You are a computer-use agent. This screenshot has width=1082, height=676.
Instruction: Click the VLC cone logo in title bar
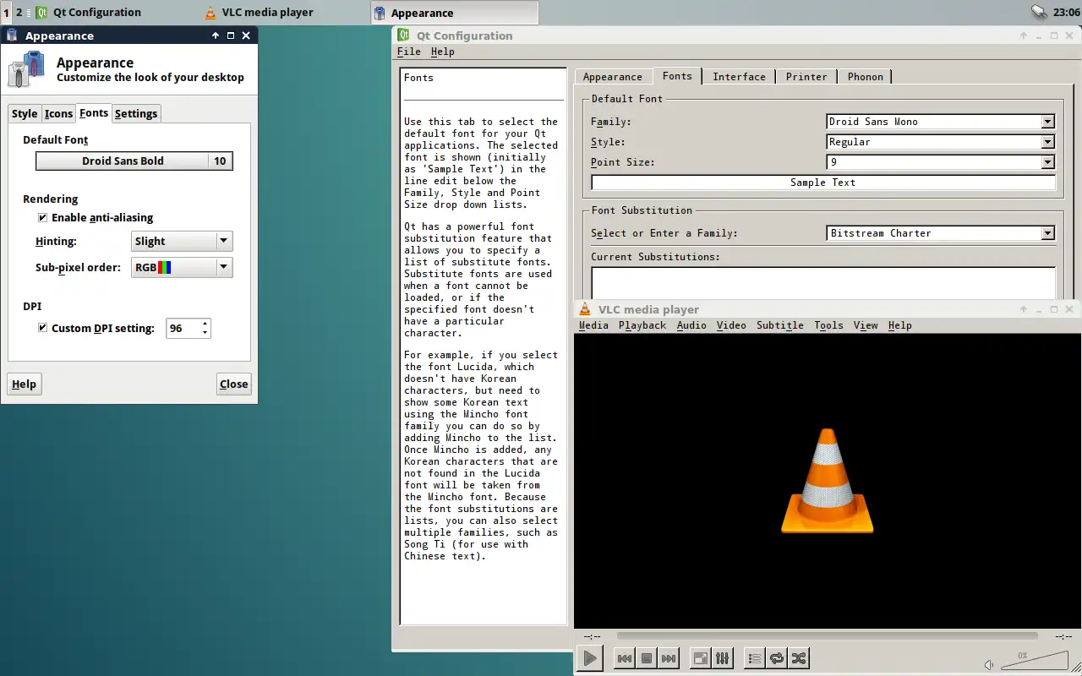(x=584, y=309)
